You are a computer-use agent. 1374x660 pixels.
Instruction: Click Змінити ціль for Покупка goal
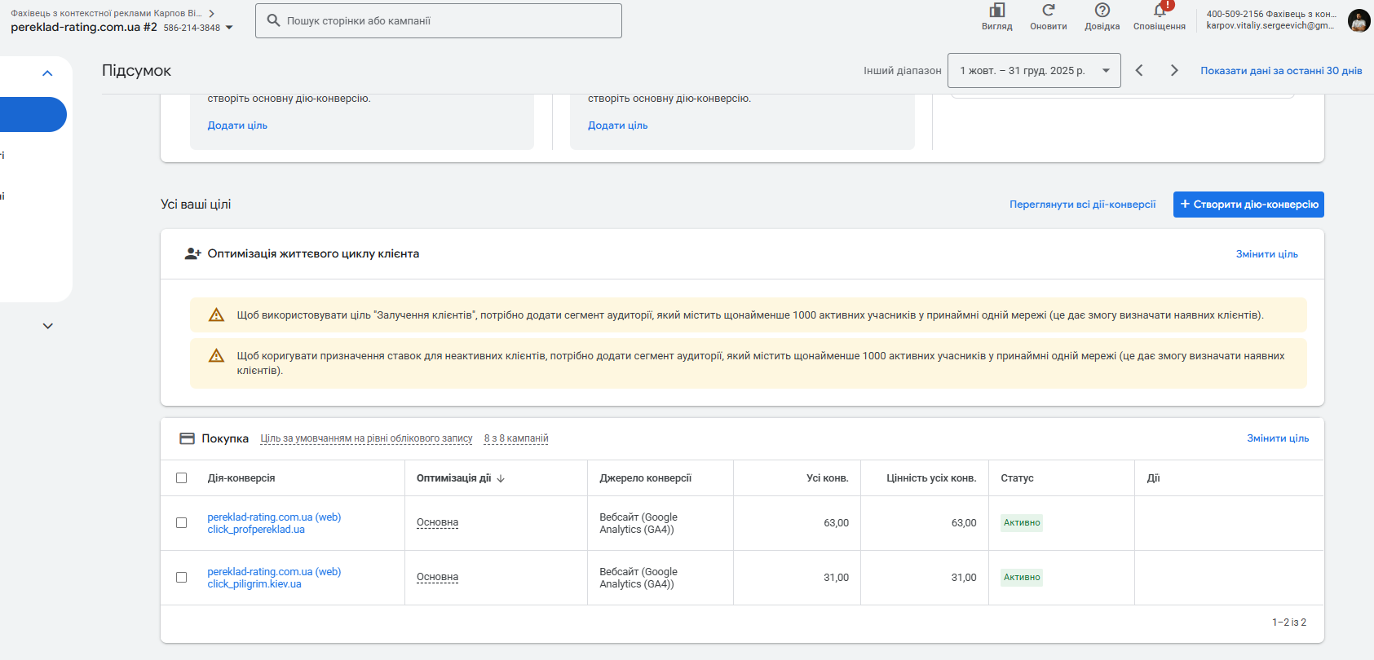(1277, 438)
